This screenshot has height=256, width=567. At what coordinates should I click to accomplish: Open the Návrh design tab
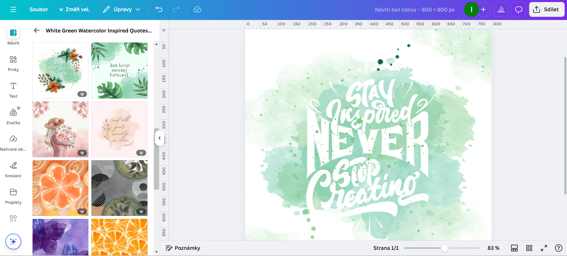(13, 36)
